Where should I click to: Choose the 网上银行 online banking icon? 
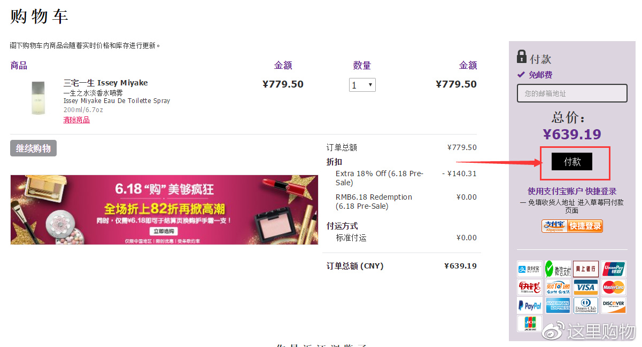pyautogui.click(x=586, y=269)
